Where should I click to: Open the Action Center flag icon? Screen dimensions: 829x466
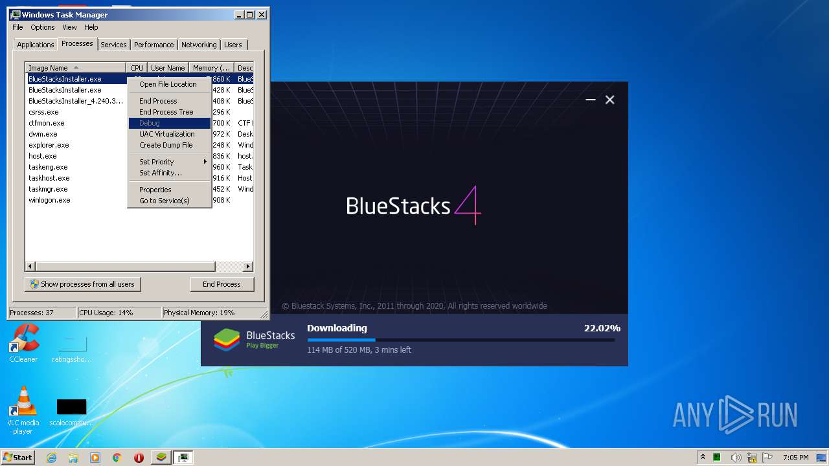click(767, 458)
